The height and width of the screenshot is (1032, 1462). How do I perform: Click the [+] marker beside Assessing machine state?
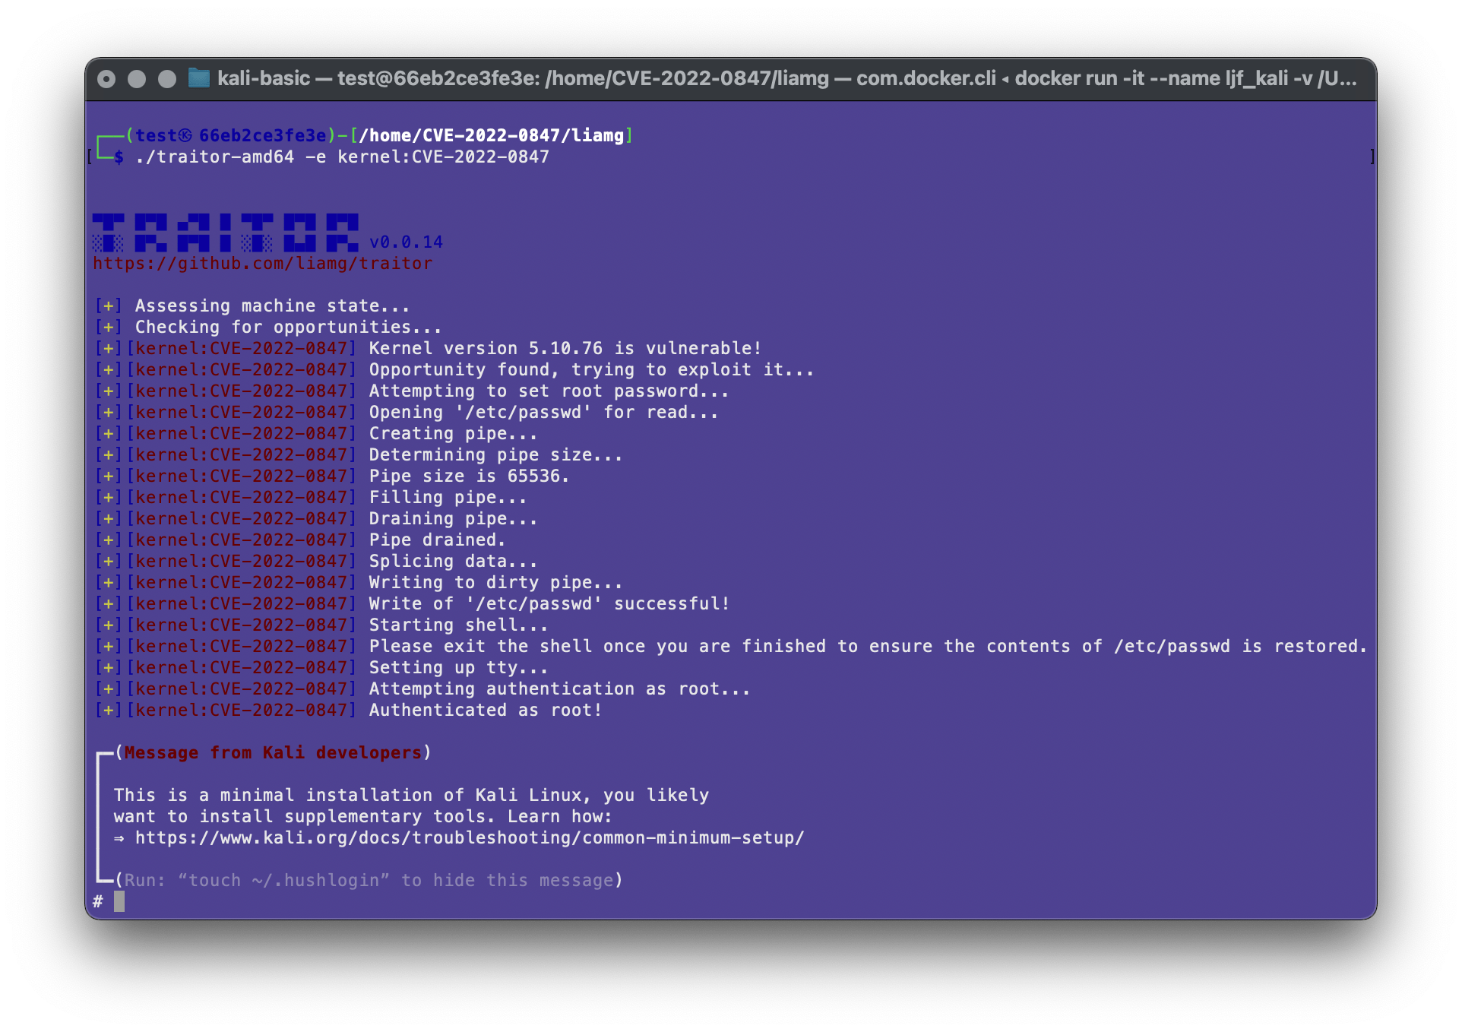(108, 305)
